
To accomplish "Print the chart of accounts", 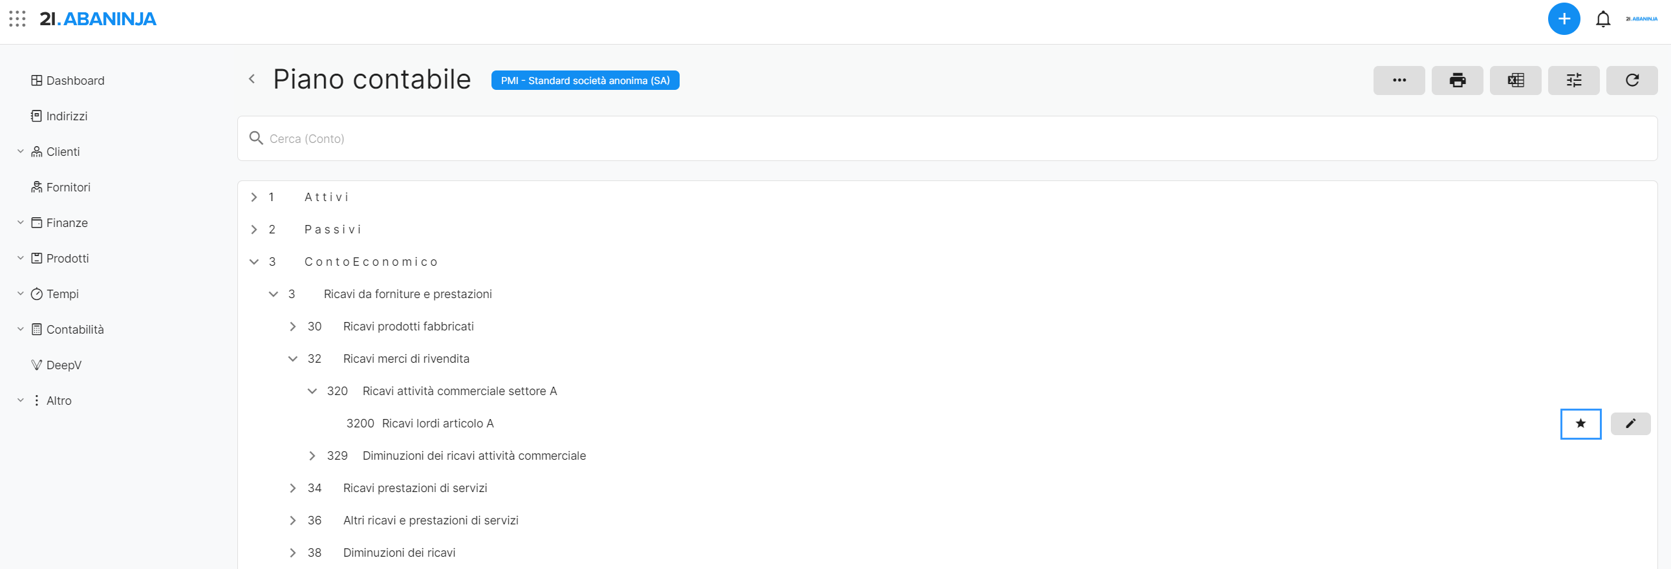I will click(x=1457, y=80).
